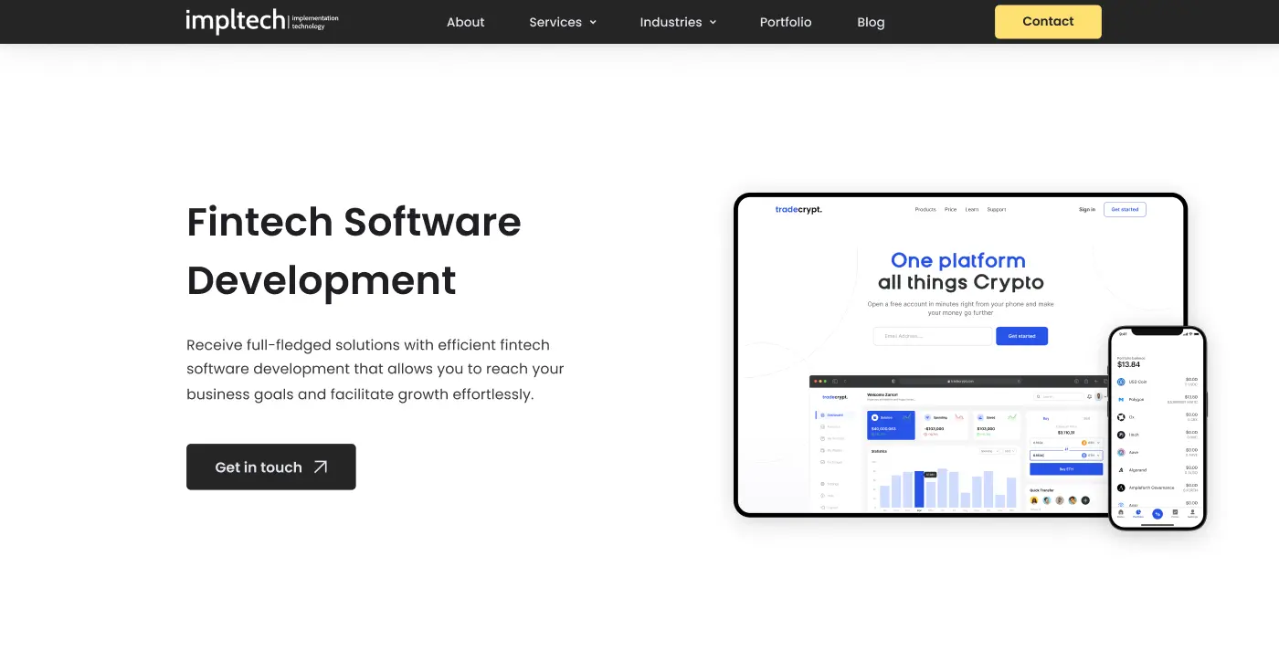The height and width of the screenshot is (661, 1279).
Task: Click the search icon in the dashboard
Action: click(x=1039, y=396)
